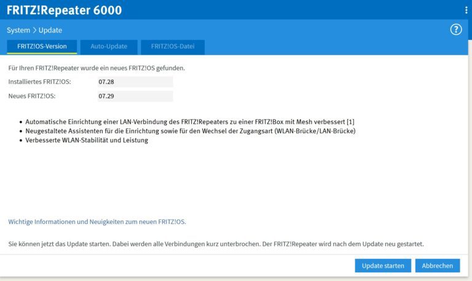Click the FRITZ!Repeater 6000 title
This screenshot has width=472, height=281.
point(64,10)
